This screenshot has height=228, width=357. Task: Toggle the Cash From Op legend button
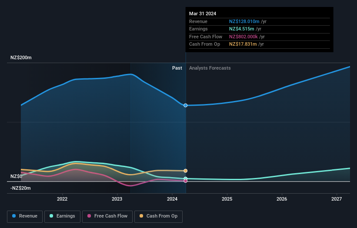coord(158,216)
